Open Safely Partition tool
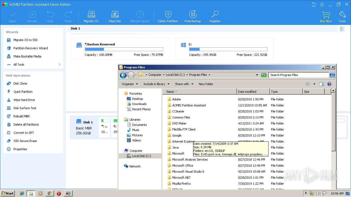Image resolution: width=351 pixels, height=197 pixels. [x=168, y=16]
